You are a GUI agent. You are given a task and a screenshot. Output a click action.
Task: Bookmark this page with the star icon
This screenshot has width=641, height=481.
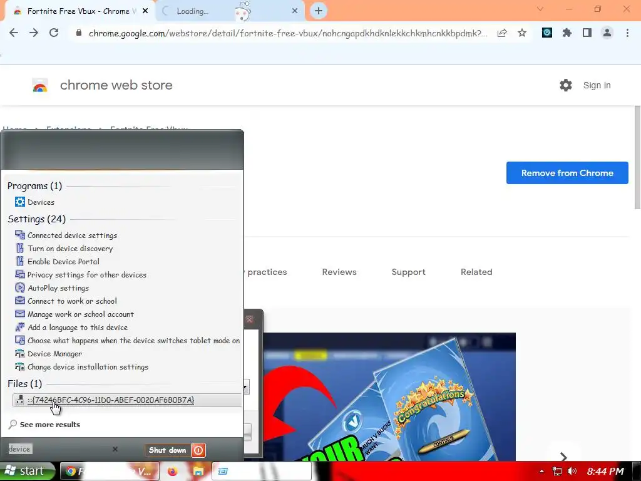click(x=522, y=33)
